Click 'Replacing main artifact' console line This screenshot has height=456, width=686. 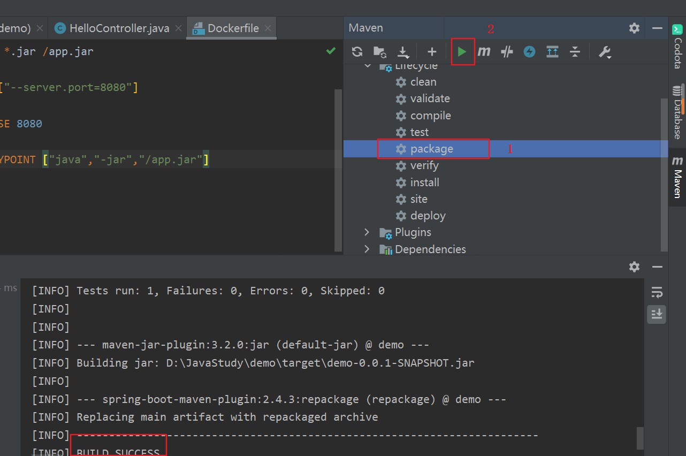[205, 417]
